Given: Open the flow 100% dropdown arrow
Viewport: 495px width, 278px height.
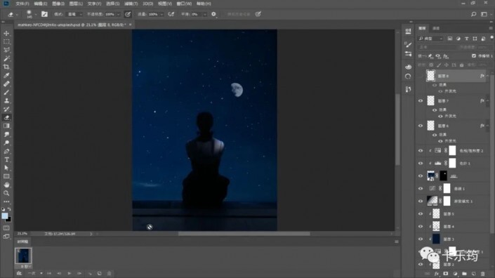Looking at the screenshot, I should tap(161, 14).
